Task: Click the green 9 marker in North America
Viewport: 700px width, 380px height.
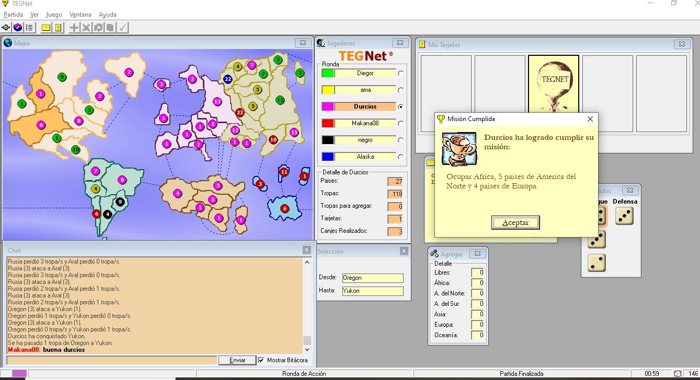Action: coord(62,77)
